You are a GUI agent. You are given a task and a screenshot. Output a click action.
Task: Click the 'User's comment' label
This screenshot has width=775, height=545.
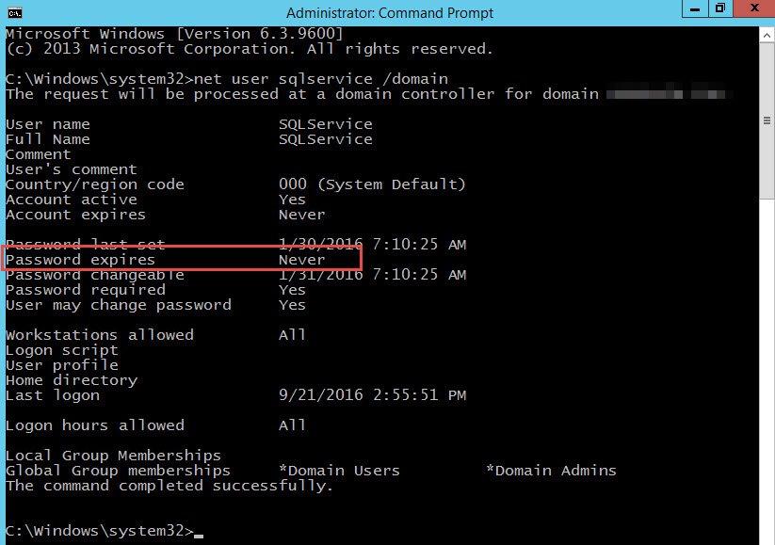72,169
